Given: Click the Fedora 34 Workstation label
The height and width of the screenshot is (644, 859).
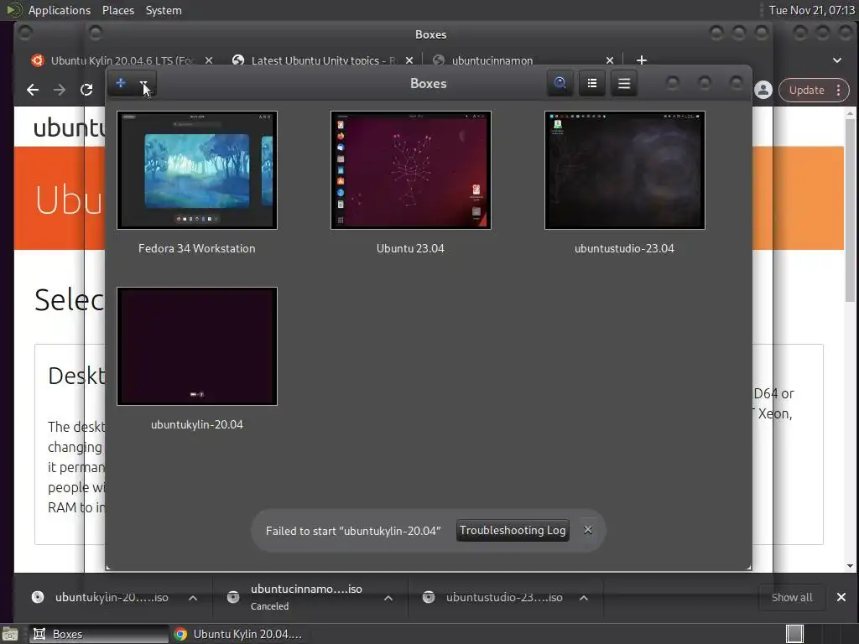Looking at the screenshot, I should (x=196, y=248).
